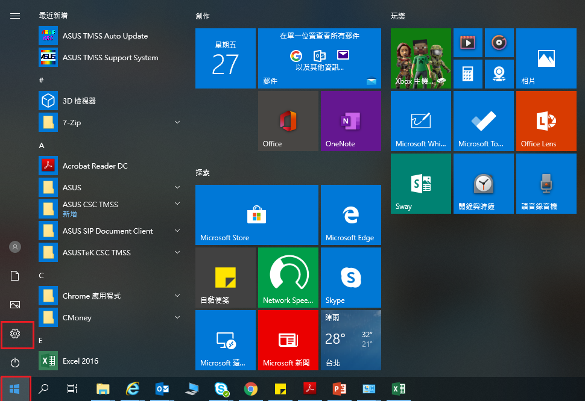Launch Excel 2016 from app list
Screen dimensions: 585x401
tap(111, 361)
